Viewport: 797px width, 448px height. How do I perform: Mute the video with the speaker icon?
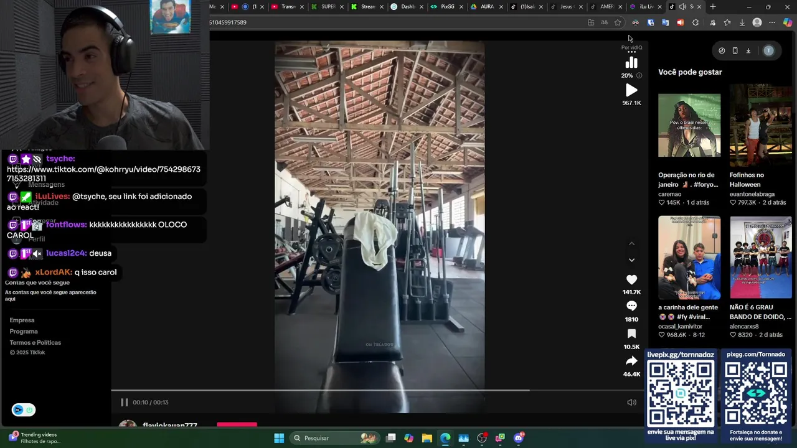(x=631, y=403)
